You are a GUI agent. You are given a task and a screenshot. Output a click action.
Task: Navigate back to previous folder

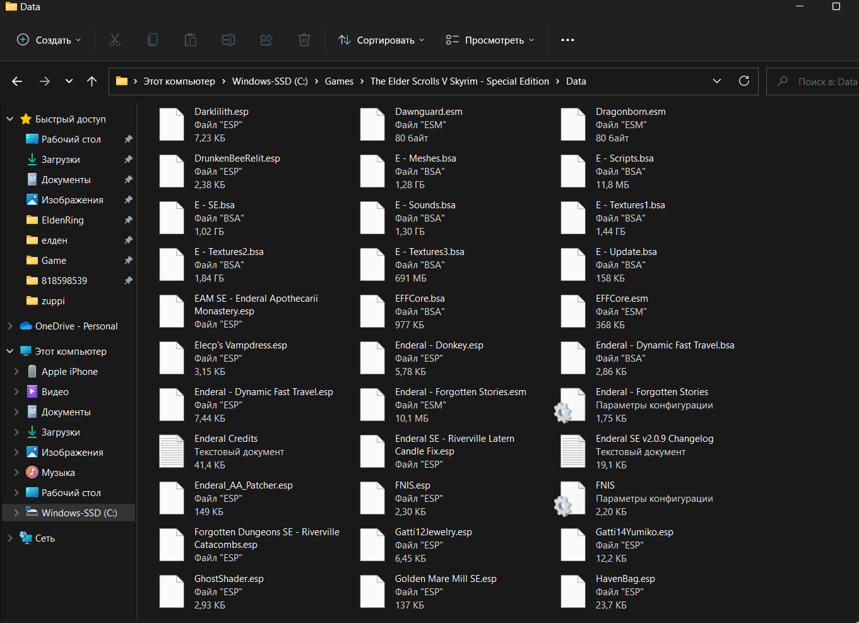point(17,81)
